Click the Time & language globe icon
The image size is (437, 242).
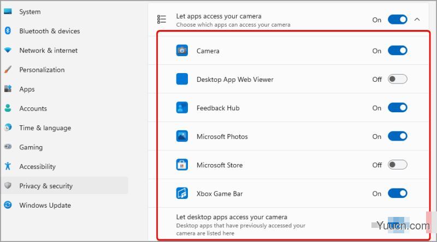[x=8, y=128]
